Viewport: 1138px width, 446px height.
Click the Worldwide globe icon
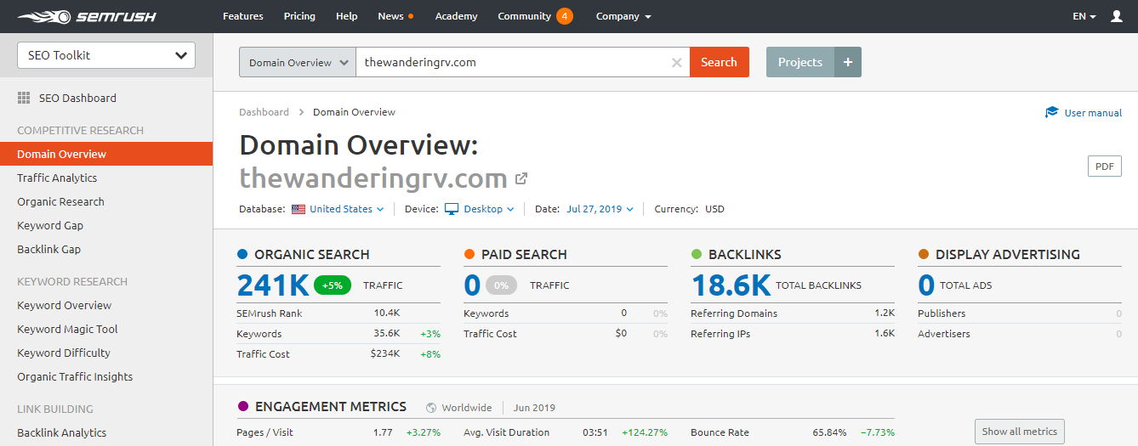[431, 408]
